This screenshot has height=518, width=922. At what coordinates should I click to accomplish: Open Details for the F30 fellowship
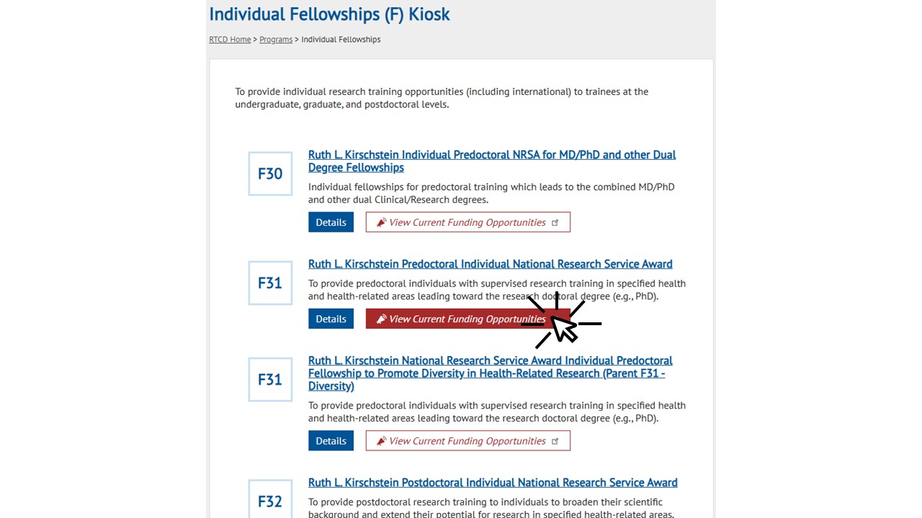[x=331, y=222]
